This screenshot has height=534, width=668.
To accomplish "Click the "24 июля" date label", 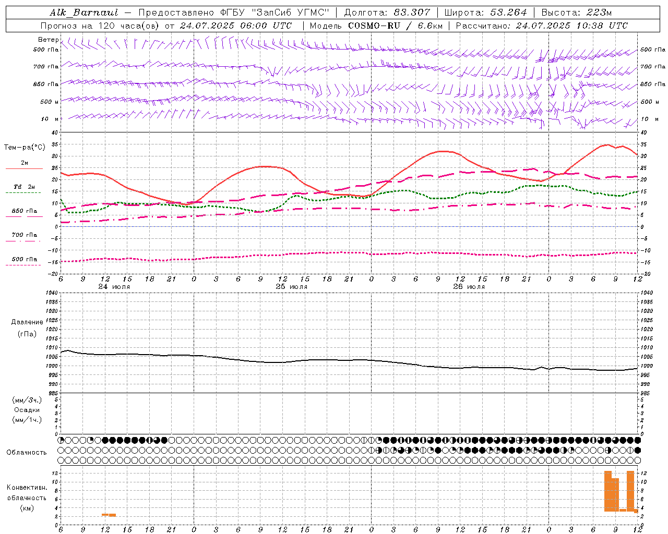I will pyautogui.click(x=114, y=287).
